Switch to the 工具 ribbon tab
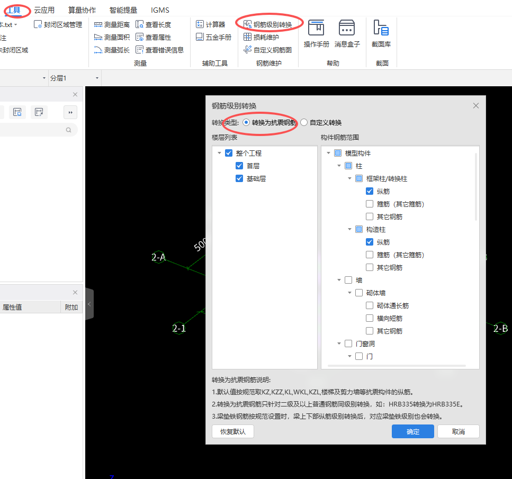512x479 pixels. pyautogui.click(x=14, y=10)
